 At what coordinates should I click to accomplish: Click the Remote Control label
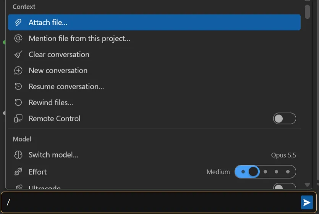pos(55,119)
